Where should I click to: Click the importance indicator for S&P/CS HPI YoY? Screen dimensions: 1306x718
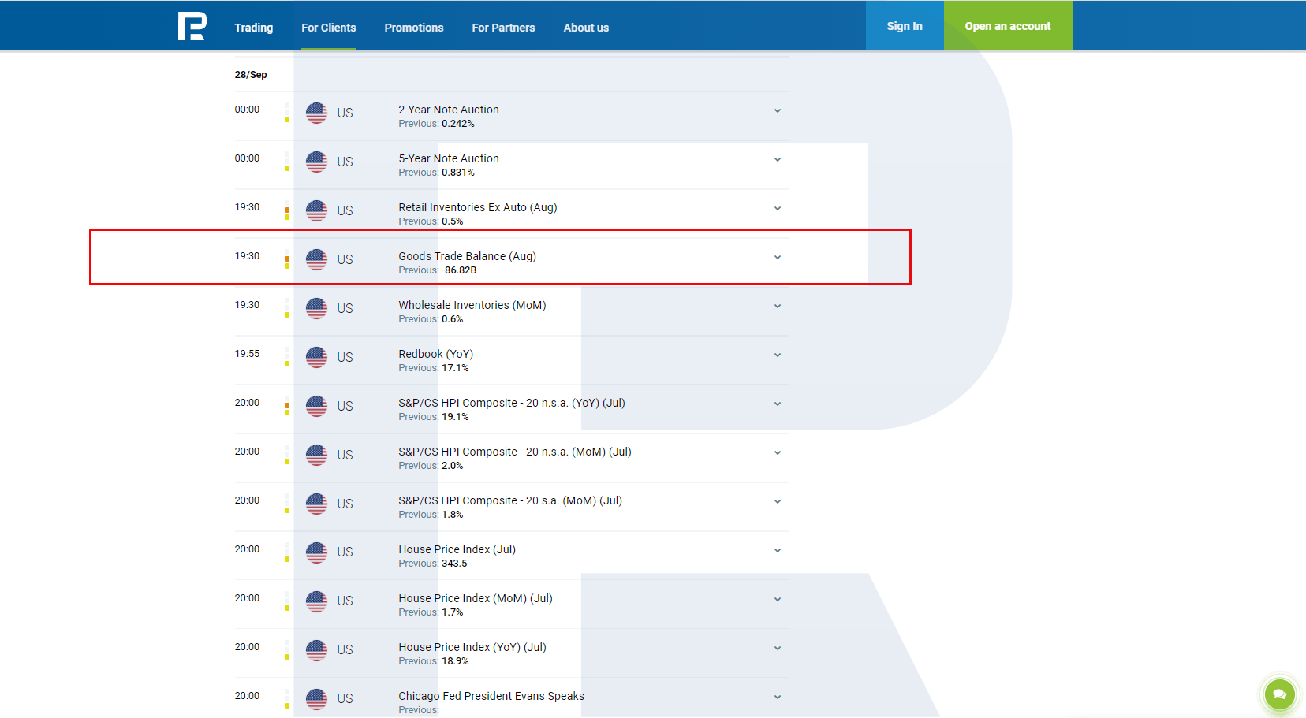[287, 406]
